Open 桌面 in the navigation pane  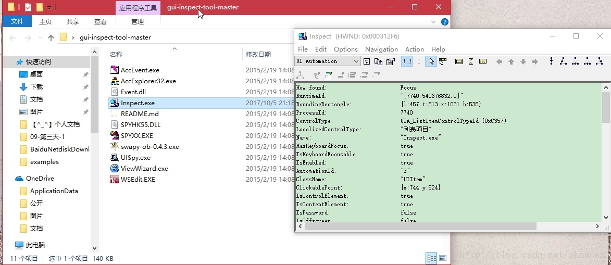click(36, 74)
